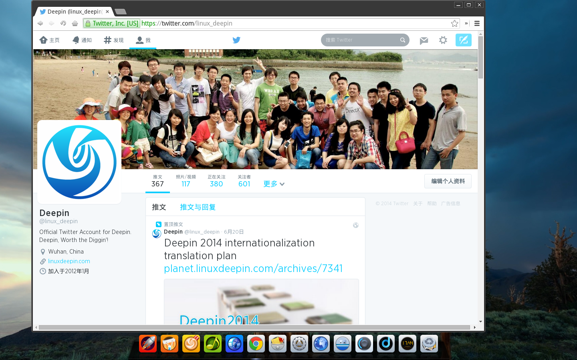Open Followers (关注者) 601 list
This screenshot has width=577, height=360.
244,181
